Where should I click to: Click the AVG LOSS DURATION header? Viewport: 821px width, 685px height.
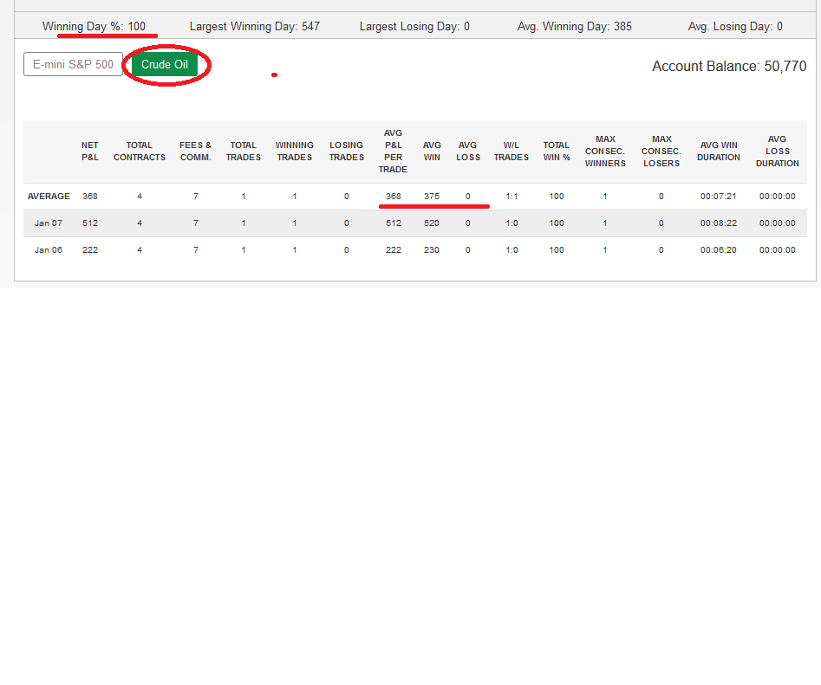[777, 152]
